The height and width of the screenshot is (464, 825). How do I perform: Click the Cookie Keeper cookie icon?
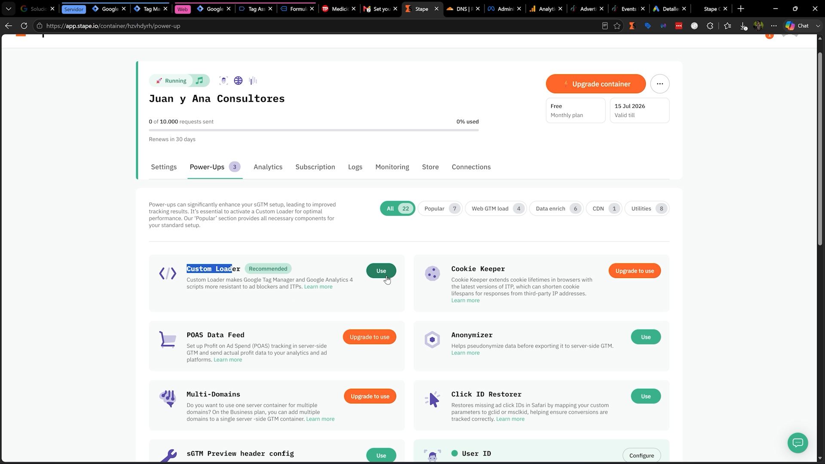pos(432,273)
